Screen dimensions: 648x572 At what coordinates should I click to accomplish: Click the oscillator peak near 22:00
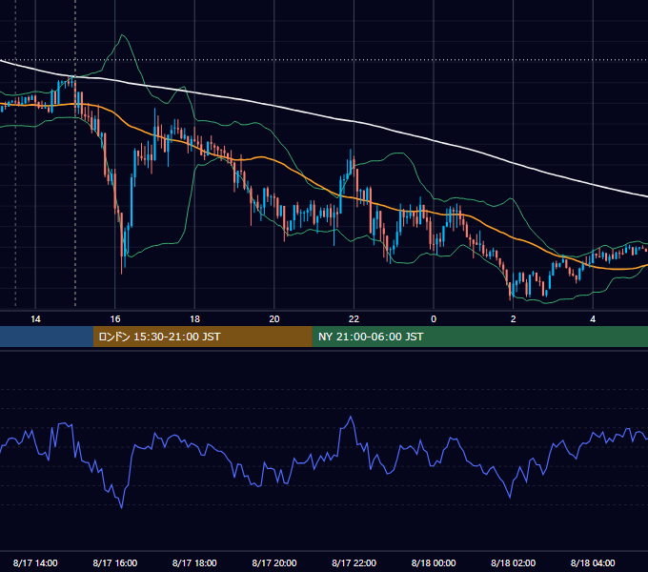tap(351, 418)
